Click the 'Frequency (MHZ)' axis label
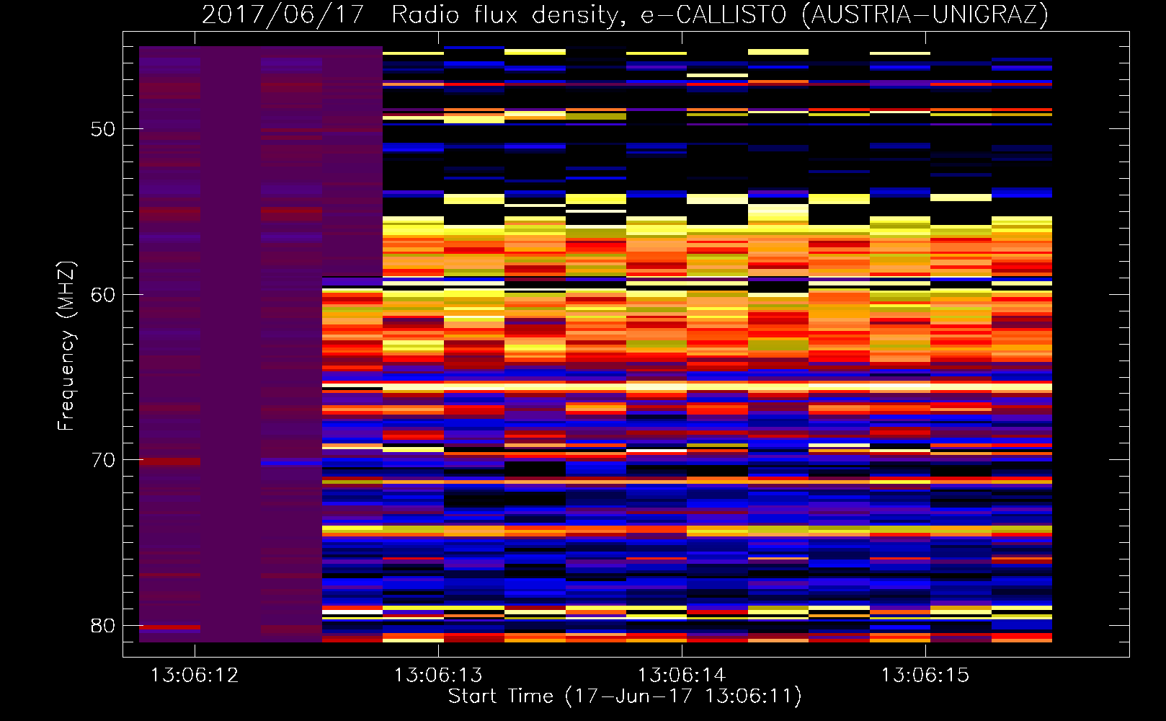 point(66,346)
